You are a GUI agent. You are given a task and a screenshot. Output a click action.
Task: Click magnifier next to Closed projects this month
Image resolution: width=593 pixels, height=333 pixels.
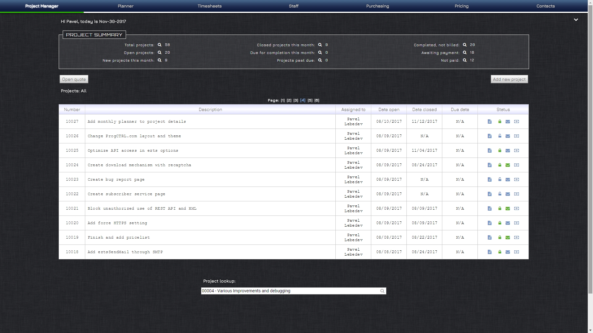pyautogui.click(x=320, y=45)
